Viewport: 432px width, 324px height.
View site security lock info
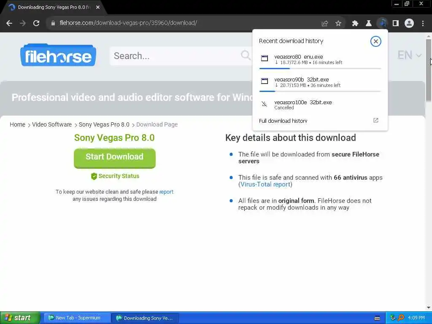53,23
